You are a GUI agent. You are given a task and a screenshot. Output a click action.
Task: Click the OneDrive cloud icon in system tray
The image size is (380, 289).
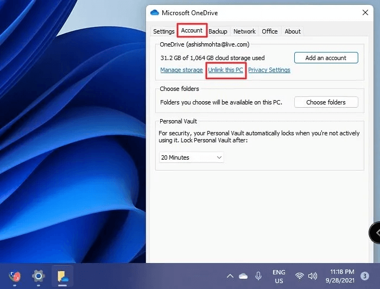coord(243,276)
